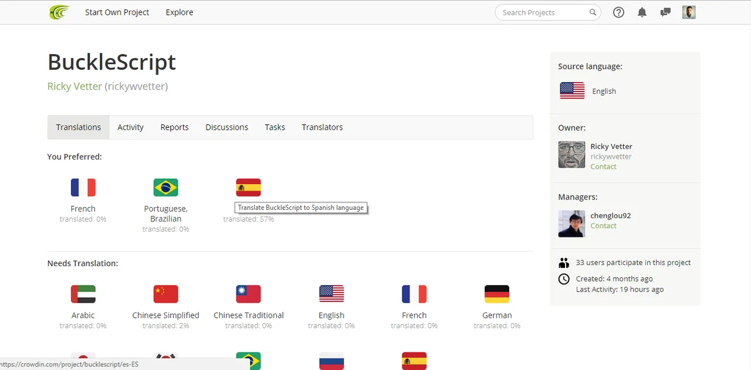Screen dimensions: 751x370
Task: Open chenglou92 name in Managers section
Action: (x=611, y=216)
